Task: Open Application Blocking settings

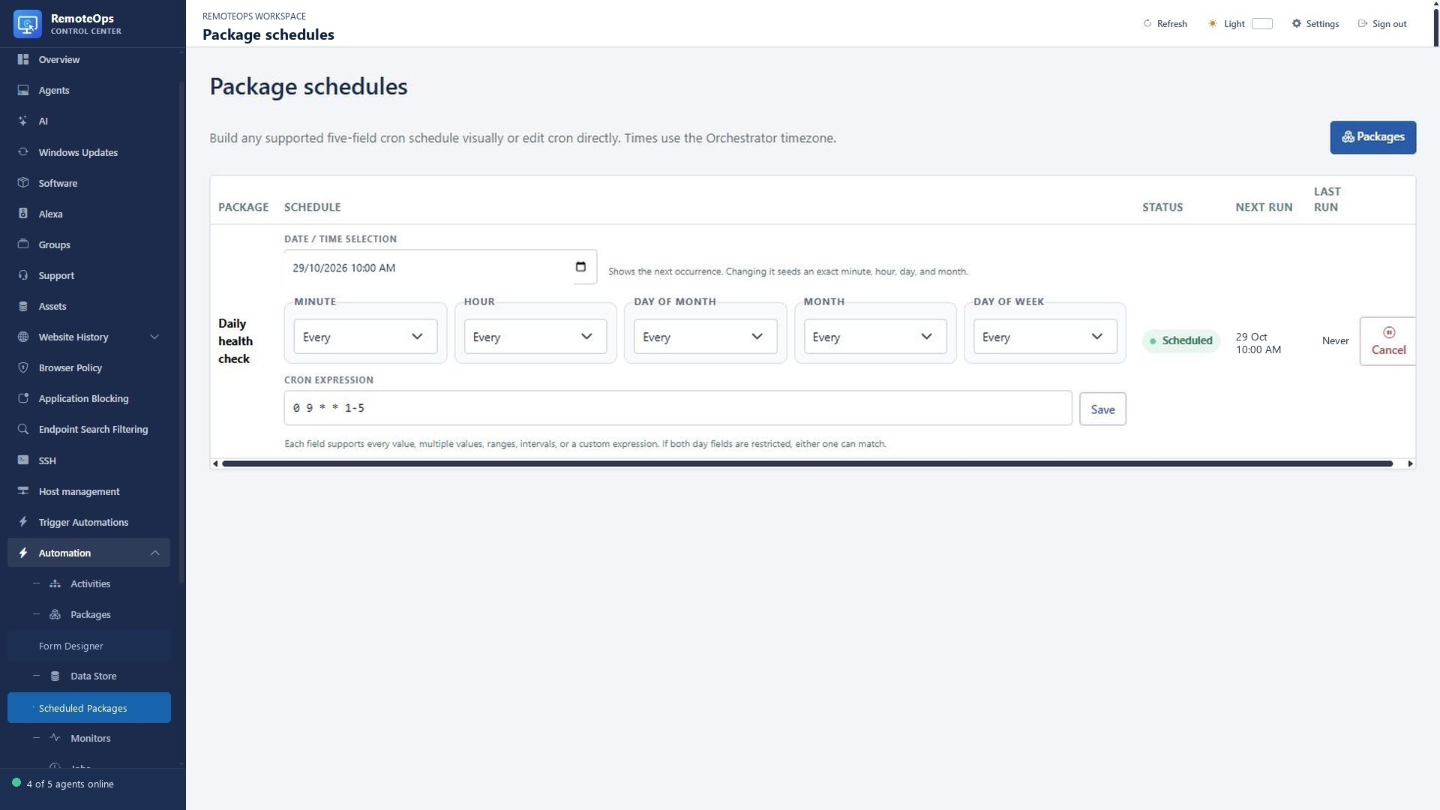Action: [89, 398]
